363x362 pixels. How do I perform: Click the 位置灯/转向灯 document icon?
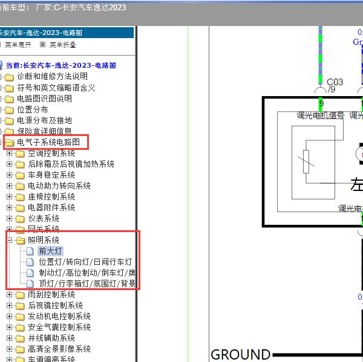point(30,262)
